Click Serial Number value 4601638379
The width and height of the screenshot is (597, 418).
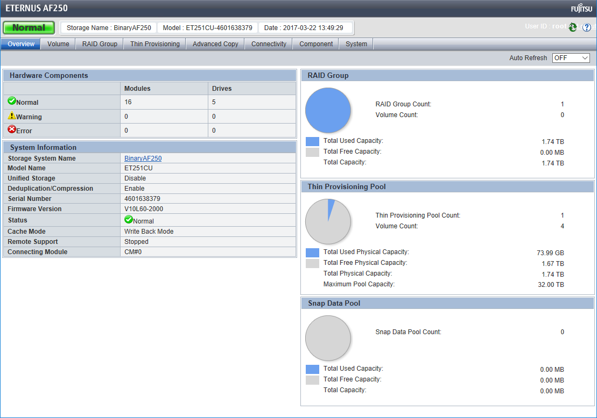[x=143, y=199]
